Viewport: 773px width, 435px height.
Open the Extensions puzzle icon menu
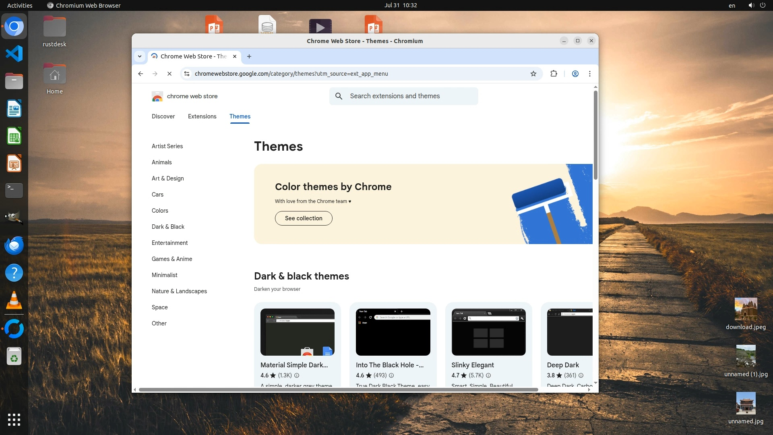pyautogui.click(x=554, y=74)
